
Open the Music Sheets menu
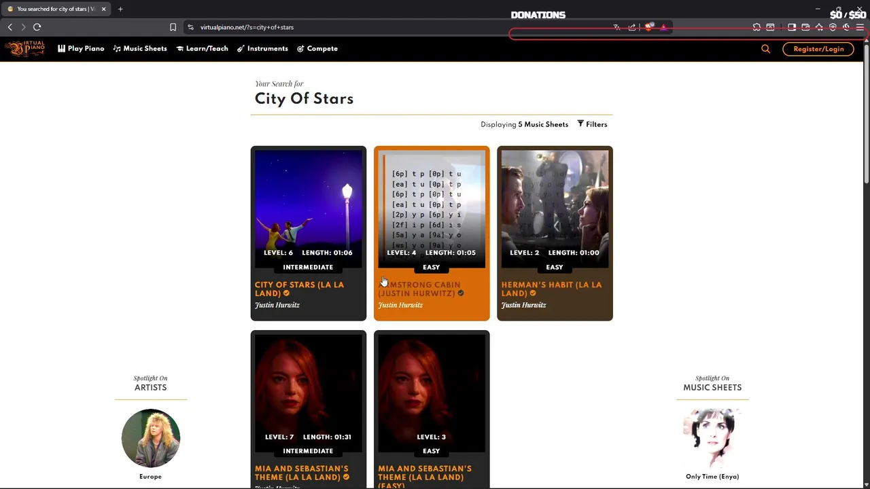click(x=140, y=49)
